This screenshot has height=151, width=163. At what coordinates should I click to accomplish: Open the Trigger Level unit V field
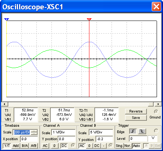152,138
